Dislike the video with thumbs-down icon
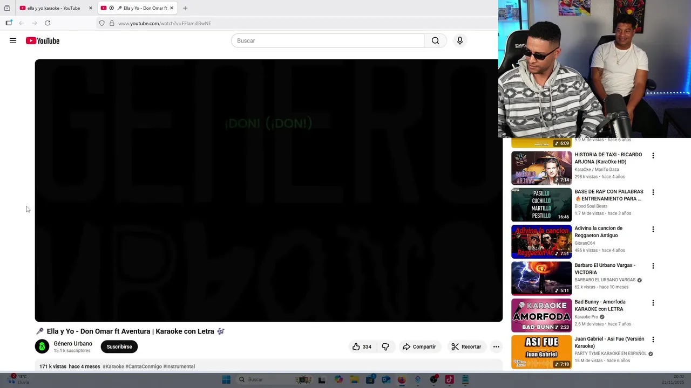Image resolution: width=691 pixels, height=388 pixels. (385, 347)
